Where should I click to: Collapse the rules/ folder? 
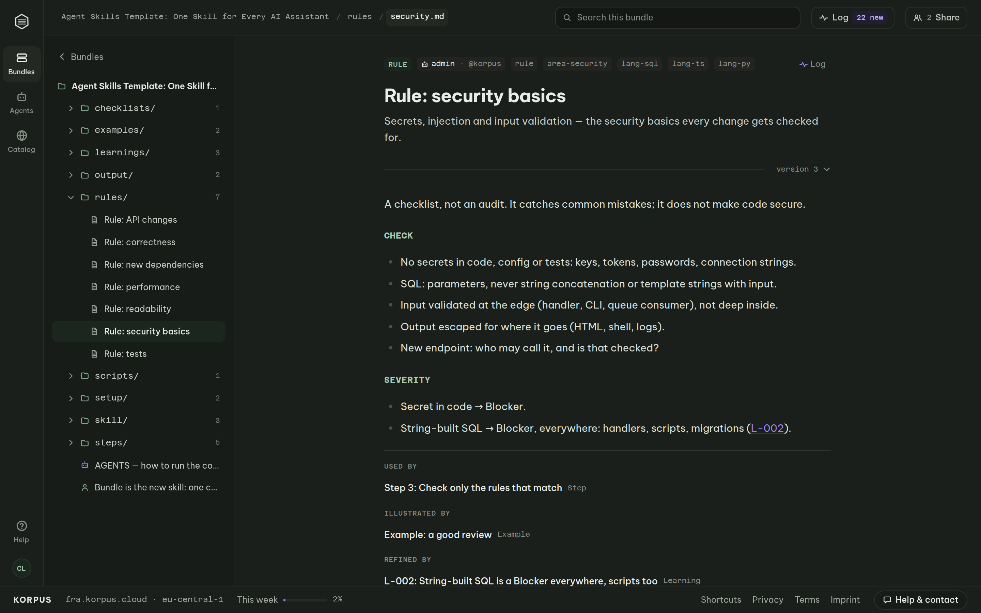(x=71, y=198)
